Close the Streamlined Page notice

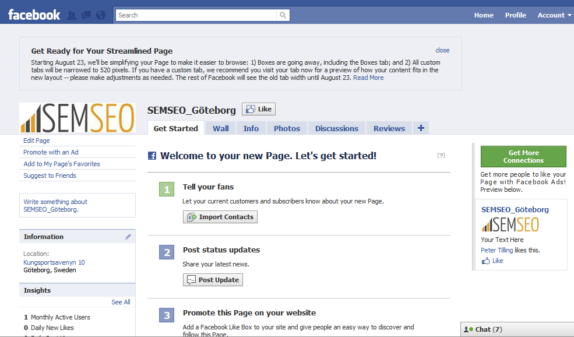(442, 50)
